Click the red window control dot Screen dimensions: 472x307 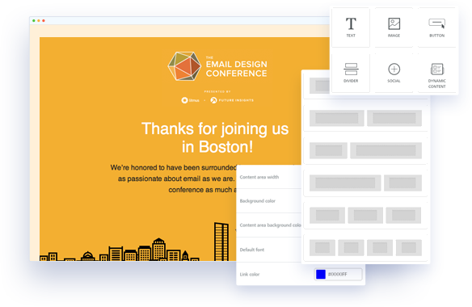(x=44, y=20)
